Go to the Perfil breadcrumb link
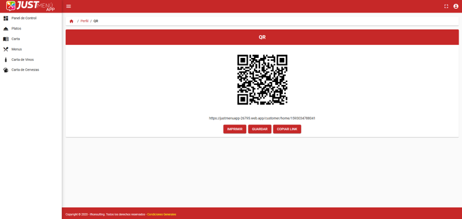The height and width of the screenshot is (219, 462). click(85, 21)
